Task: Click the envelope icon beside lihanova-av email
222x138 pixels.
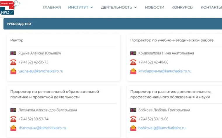Action: point(13,128)
